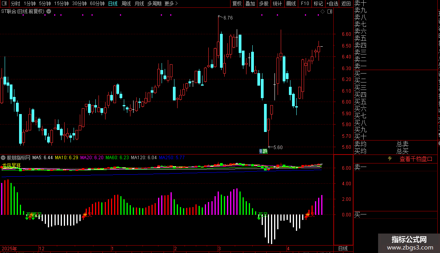This screenshot has width=440, height=253.
Task: Click the 则跌 marker under the chart
Action: pyautogui.click(x=263, y=151)
